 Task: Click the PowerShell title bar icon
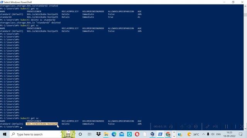coord(2,2)
